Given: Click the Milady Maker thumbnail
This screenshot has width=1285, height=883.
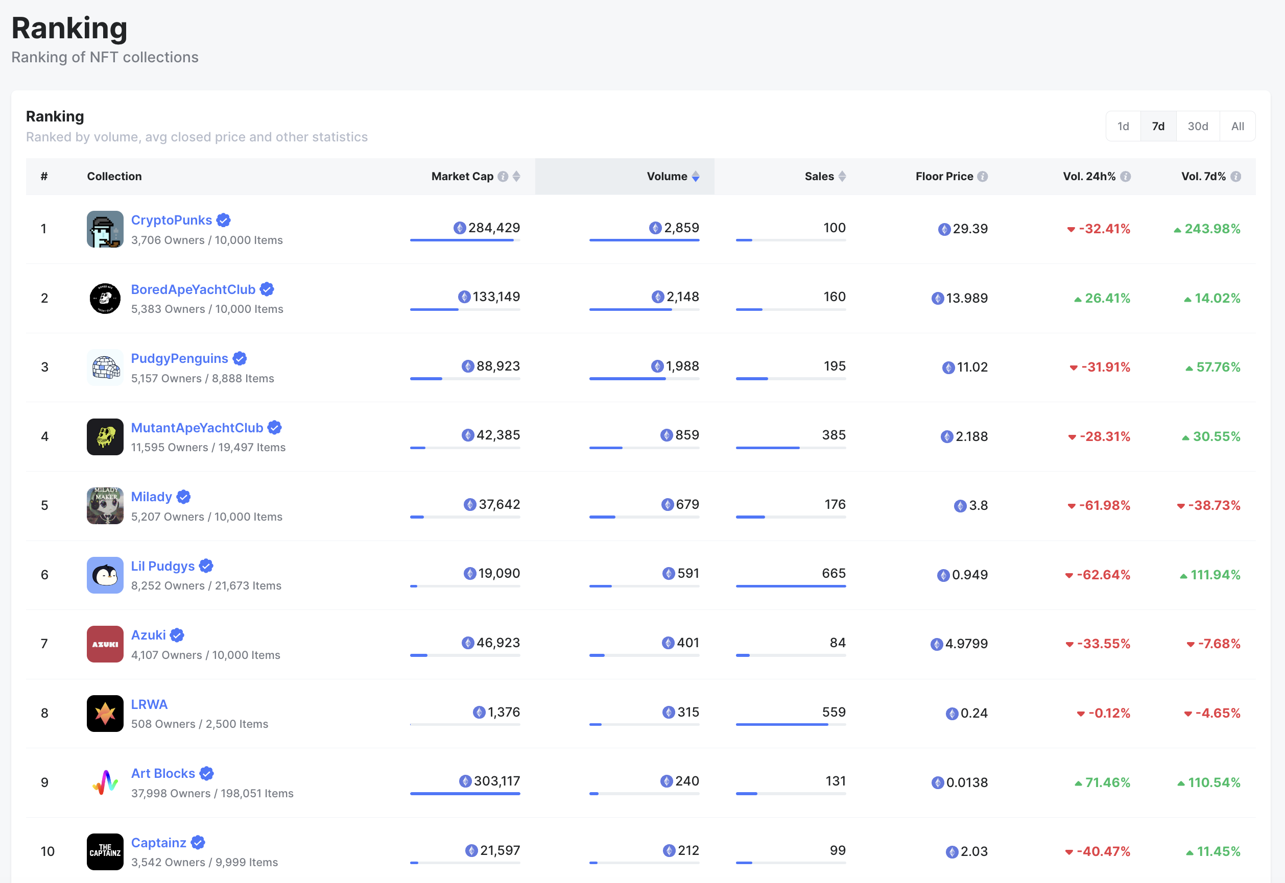Looking at the screenshot, I should tap(105, 506).
